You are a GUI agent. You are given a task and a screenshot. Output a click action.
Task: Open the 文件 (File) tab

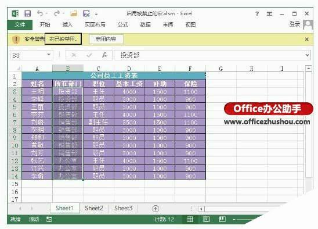(20, 25)
